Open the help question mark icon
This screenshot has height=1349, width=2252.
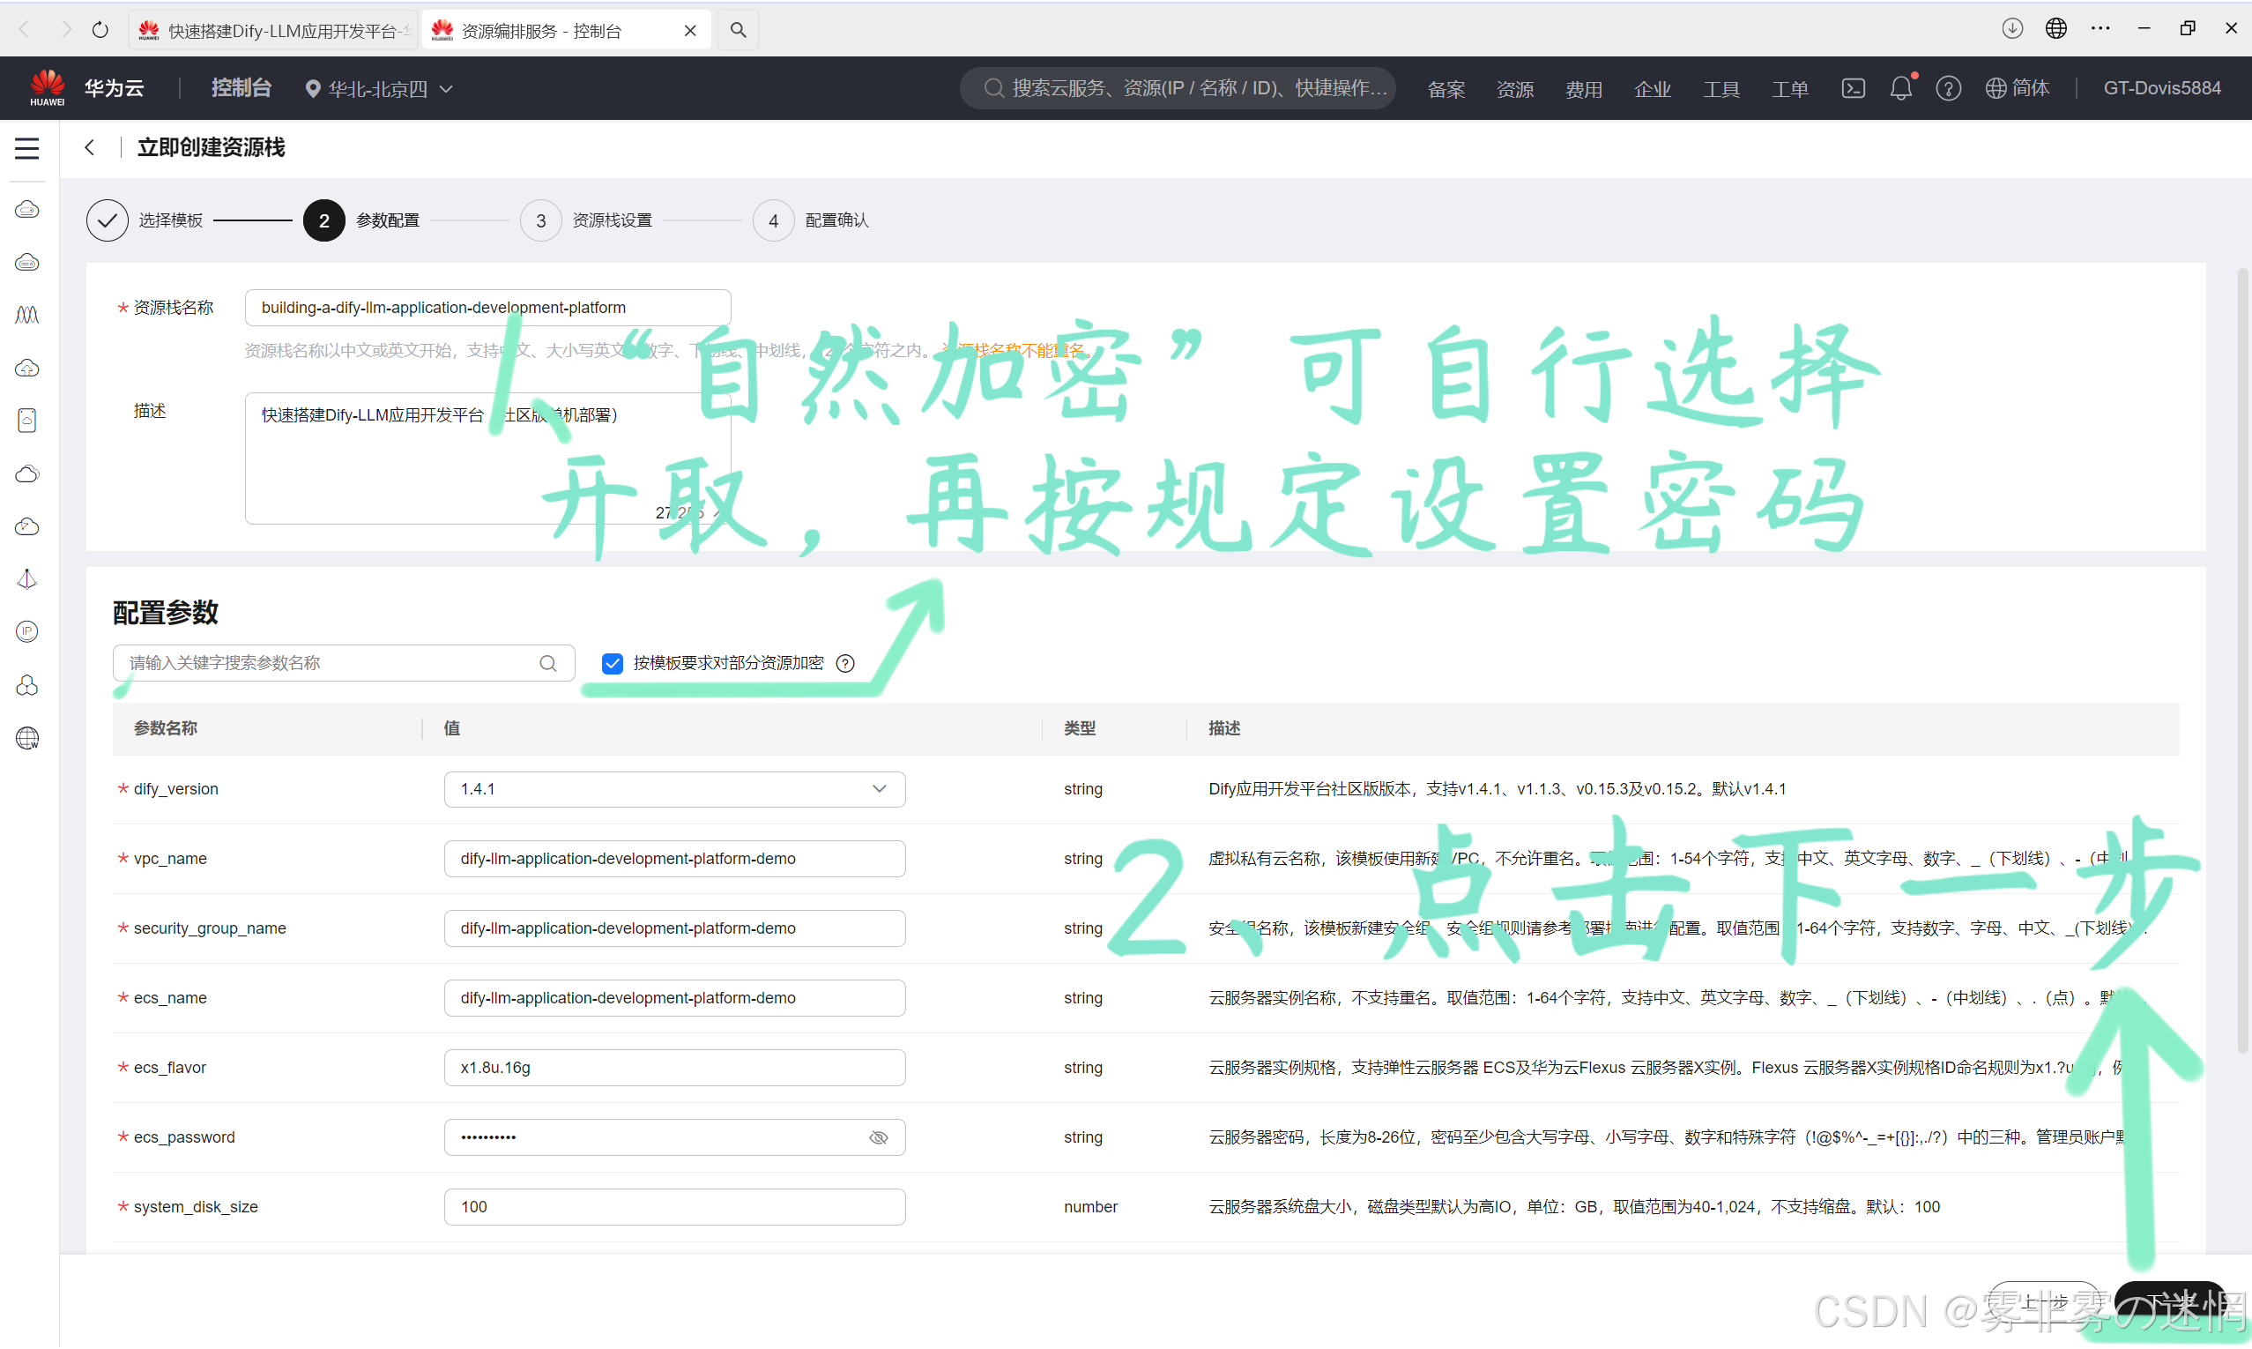[x=1948, y=88]
